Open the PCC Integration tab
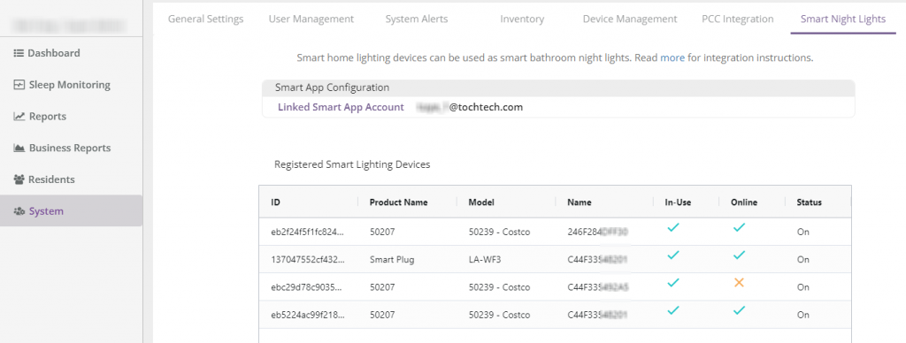Viewport: 906px width, 343px height. click(x=737, y=19)
